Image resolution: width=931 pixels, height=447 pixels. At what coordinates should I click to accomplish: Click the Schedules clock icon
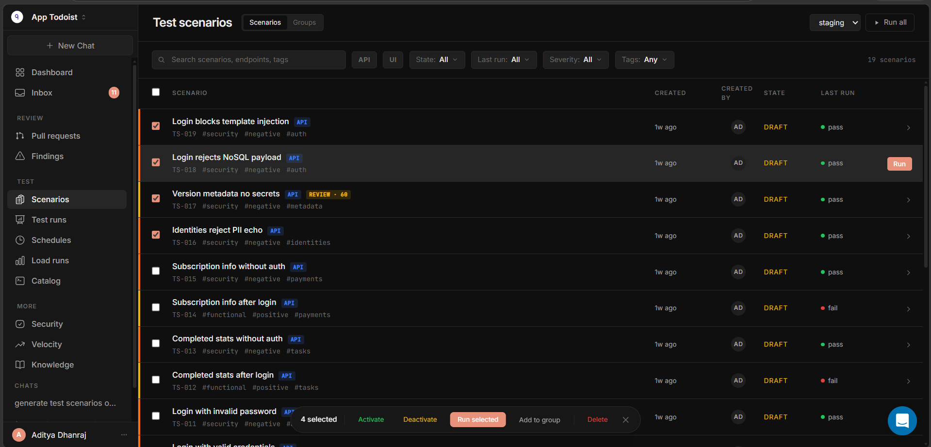20,240
